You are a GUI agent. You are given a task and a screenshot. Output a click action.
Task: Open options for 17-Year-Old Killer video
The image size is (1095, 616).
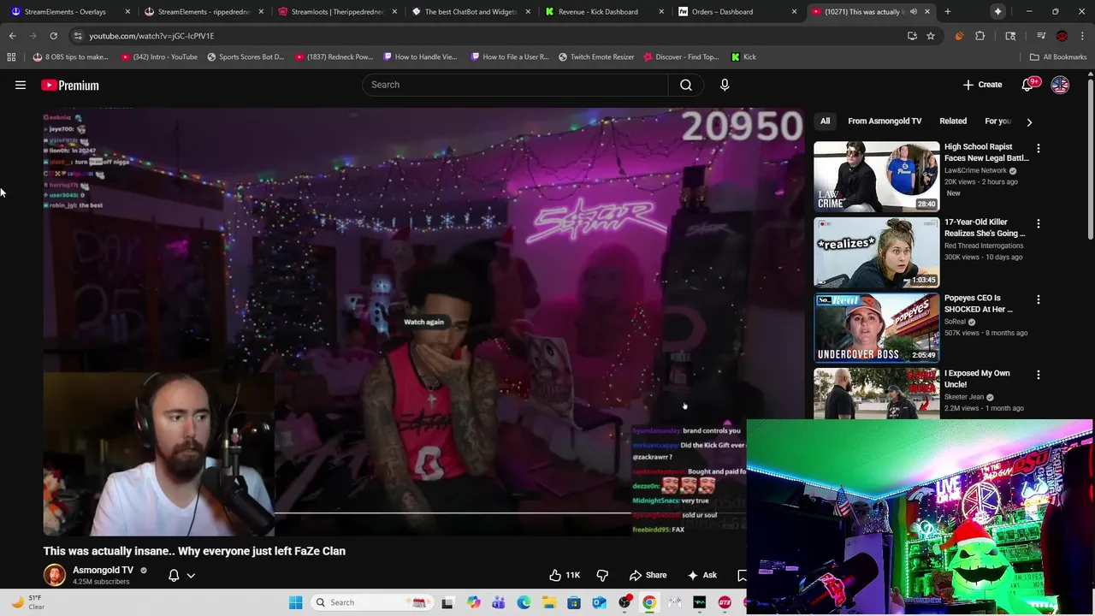(x=1038, y=223)
